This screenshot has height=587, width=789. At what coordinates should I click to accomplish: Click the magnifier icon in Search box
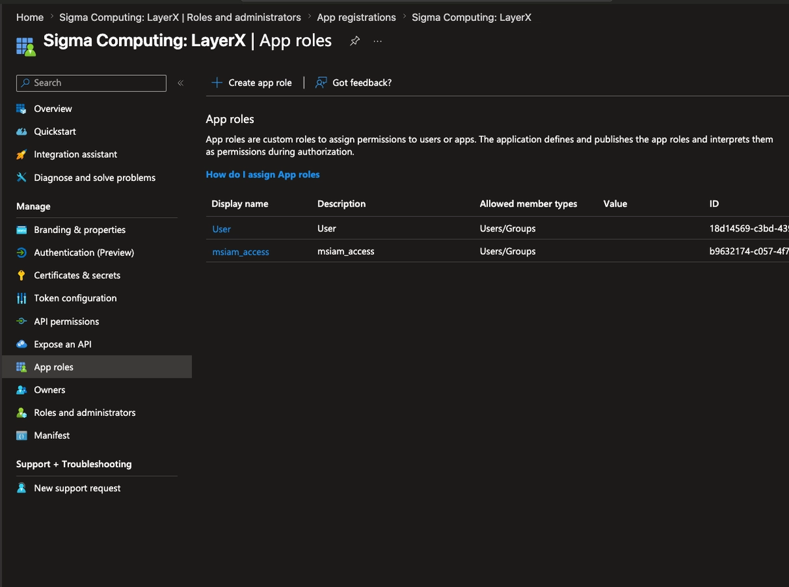point(26,83)
